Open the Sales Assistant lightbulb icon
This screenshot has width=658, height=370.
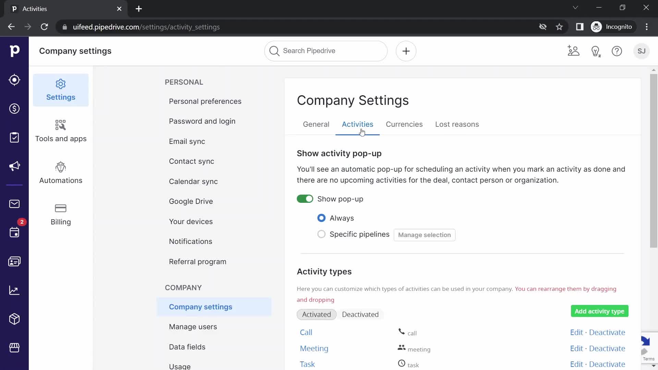tap(596, 51)
